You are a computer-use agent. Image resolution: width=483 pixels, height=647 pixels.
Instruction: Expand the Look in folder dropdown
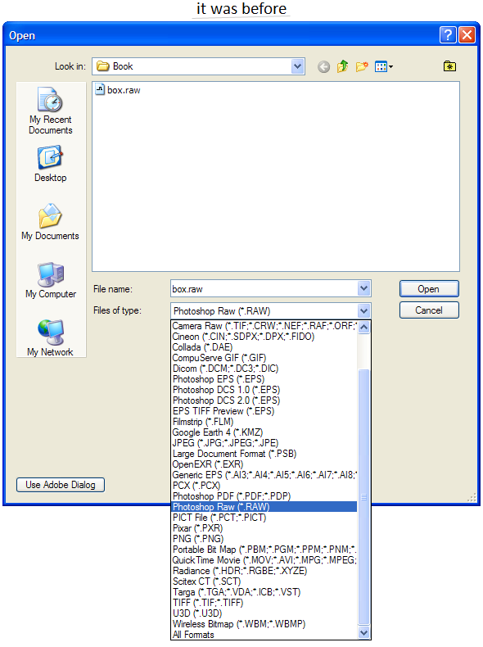tap(297, 66)
